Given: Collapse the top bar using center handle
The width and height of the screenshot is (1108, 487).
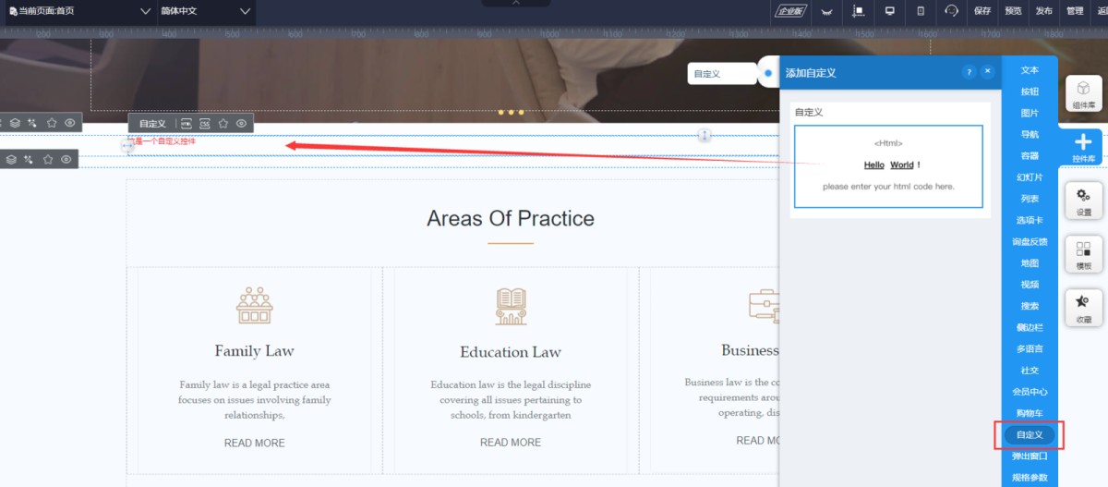Looking at the screenshot, I should tap(516, 3).
